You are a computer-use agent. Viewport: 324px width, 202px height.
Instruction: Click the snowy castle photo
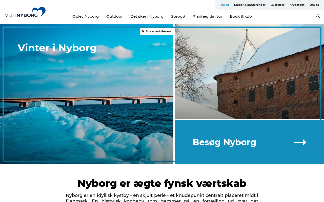tap(249, 71)
